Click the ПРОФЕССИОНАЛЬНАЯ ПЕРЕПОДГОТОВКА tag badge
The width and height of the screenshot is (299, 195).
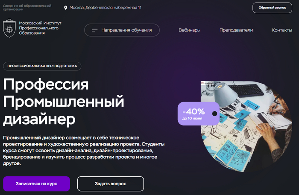(42, 66)
